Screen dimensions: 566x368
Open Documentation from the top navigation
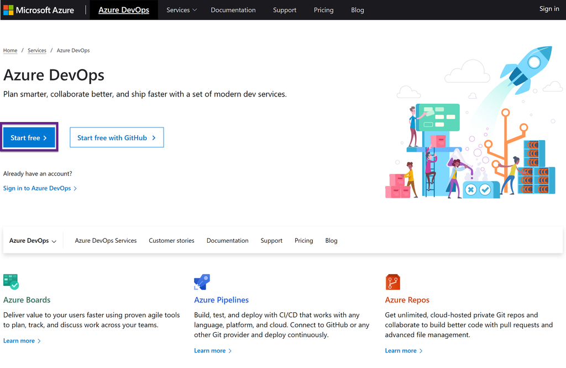233,9
